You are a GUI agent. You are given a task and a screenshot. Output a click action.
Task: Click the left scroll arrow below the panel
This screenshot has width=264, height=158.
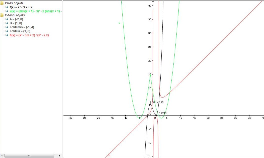point(2,155)
